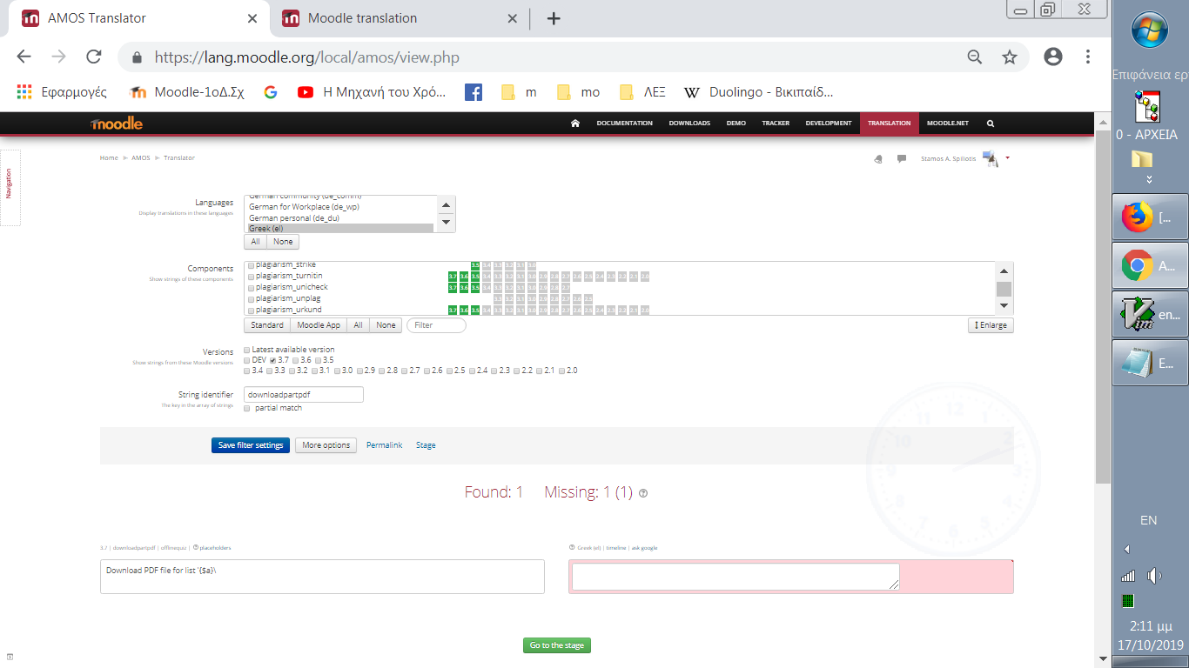
Task: Open the YouTube bookmark Η Μηχανή του Χρό...
Action: [x=372, y=92]
